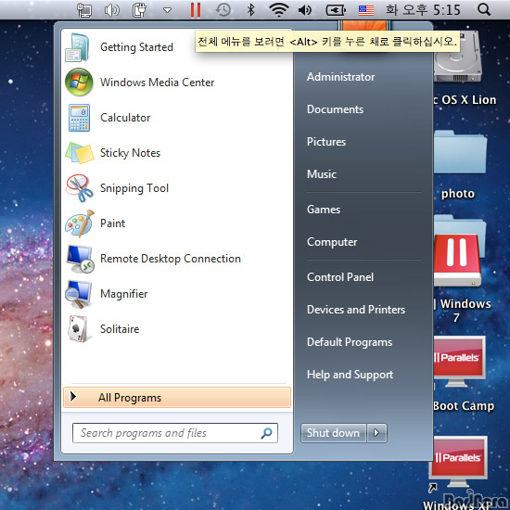Expand the Shut down options arrow
Screen dimensions: 510x510
coord(377,433)
